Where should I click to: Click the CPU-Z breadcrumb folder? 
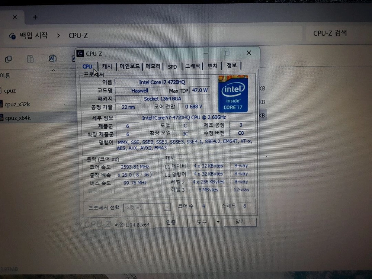click(78, 35)
